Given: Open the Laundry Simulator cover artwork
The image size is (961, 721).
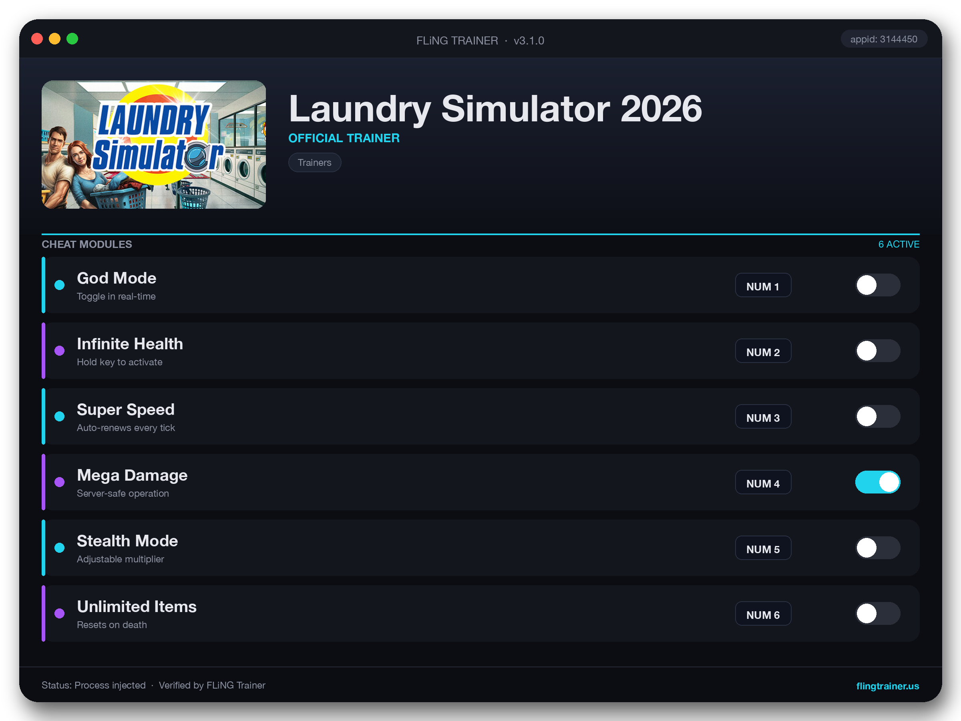Looking at the screenshot, I should tap(154, 144).
